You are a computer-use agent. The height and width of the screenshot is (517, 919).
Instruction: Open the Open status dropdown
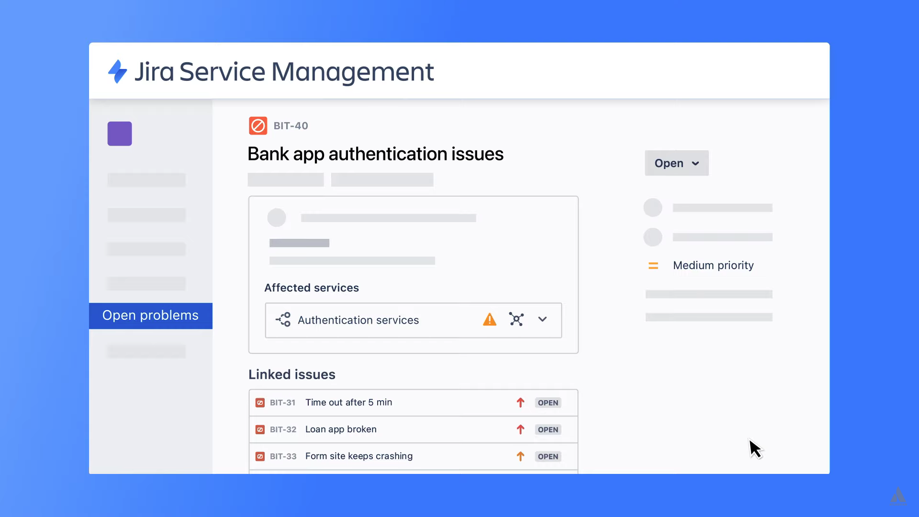coord(676,163)
